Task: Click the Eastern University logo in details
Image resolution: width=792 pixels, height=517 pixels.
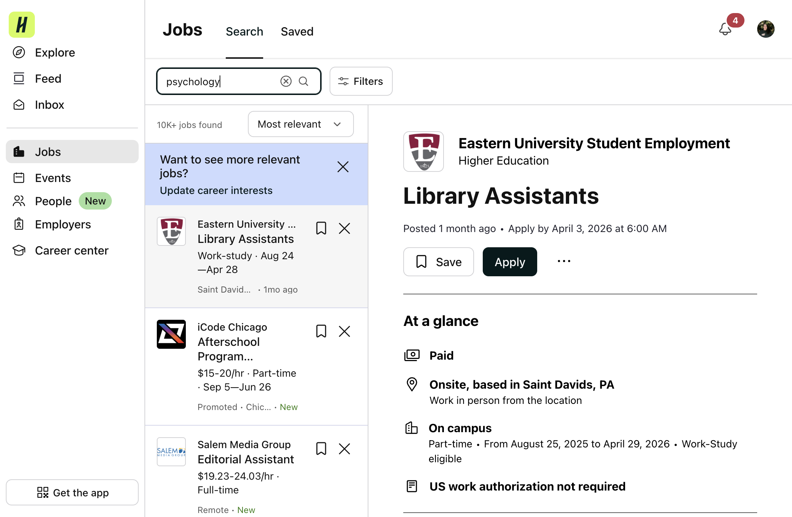Action: coord(424,152)
